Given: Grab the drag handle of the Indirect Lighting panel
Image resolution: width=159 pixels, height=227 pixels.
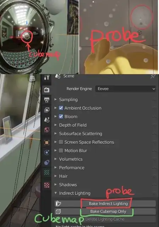Looking at the screenshot, I should pyautogui.click(x=154, y=193).
